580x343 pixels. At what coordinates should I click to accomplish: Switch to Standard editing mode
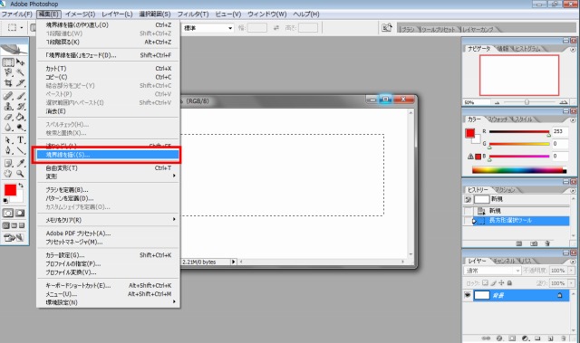coord(8,213)
